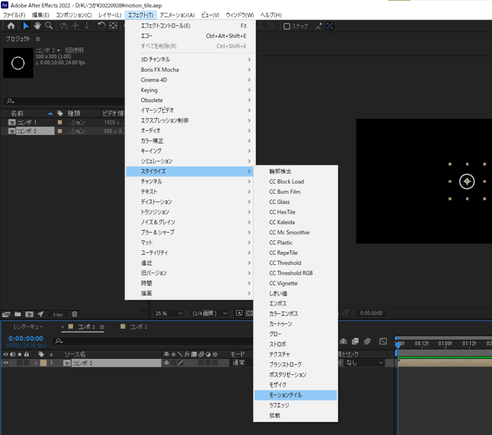This screenshot has height=435, width=492.
Task: Select the Zoom magnifier tool
Action: click(49, 26)
